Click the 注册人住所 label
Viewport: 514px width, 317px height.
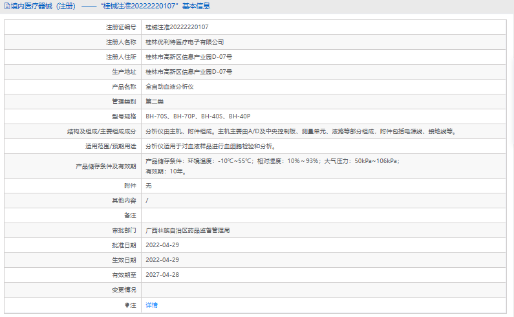click(x=121, y=57)
